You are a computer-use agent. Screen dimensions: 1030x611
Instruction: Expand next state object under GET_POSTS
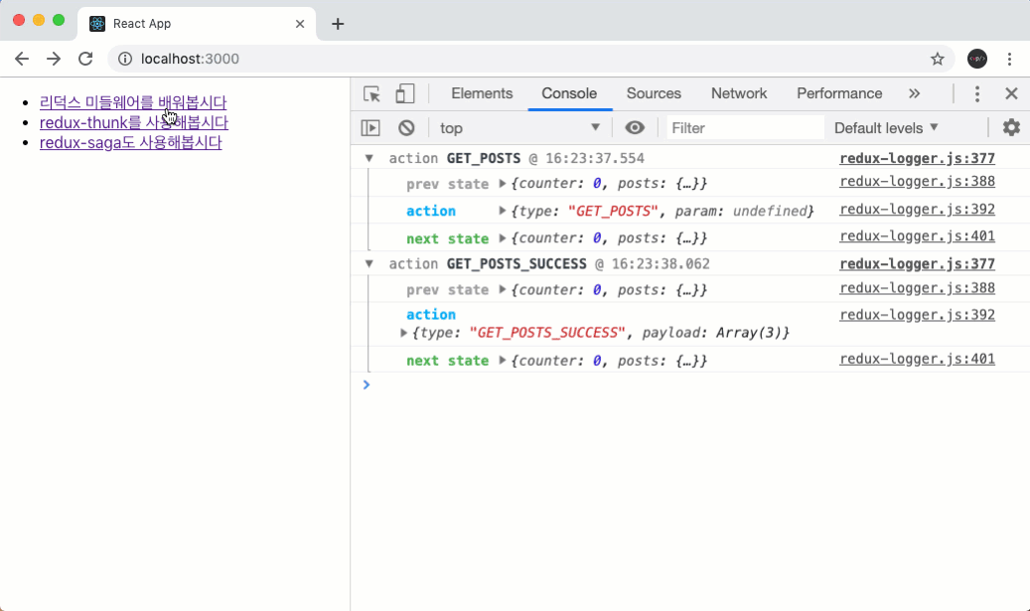click(502, 237)
